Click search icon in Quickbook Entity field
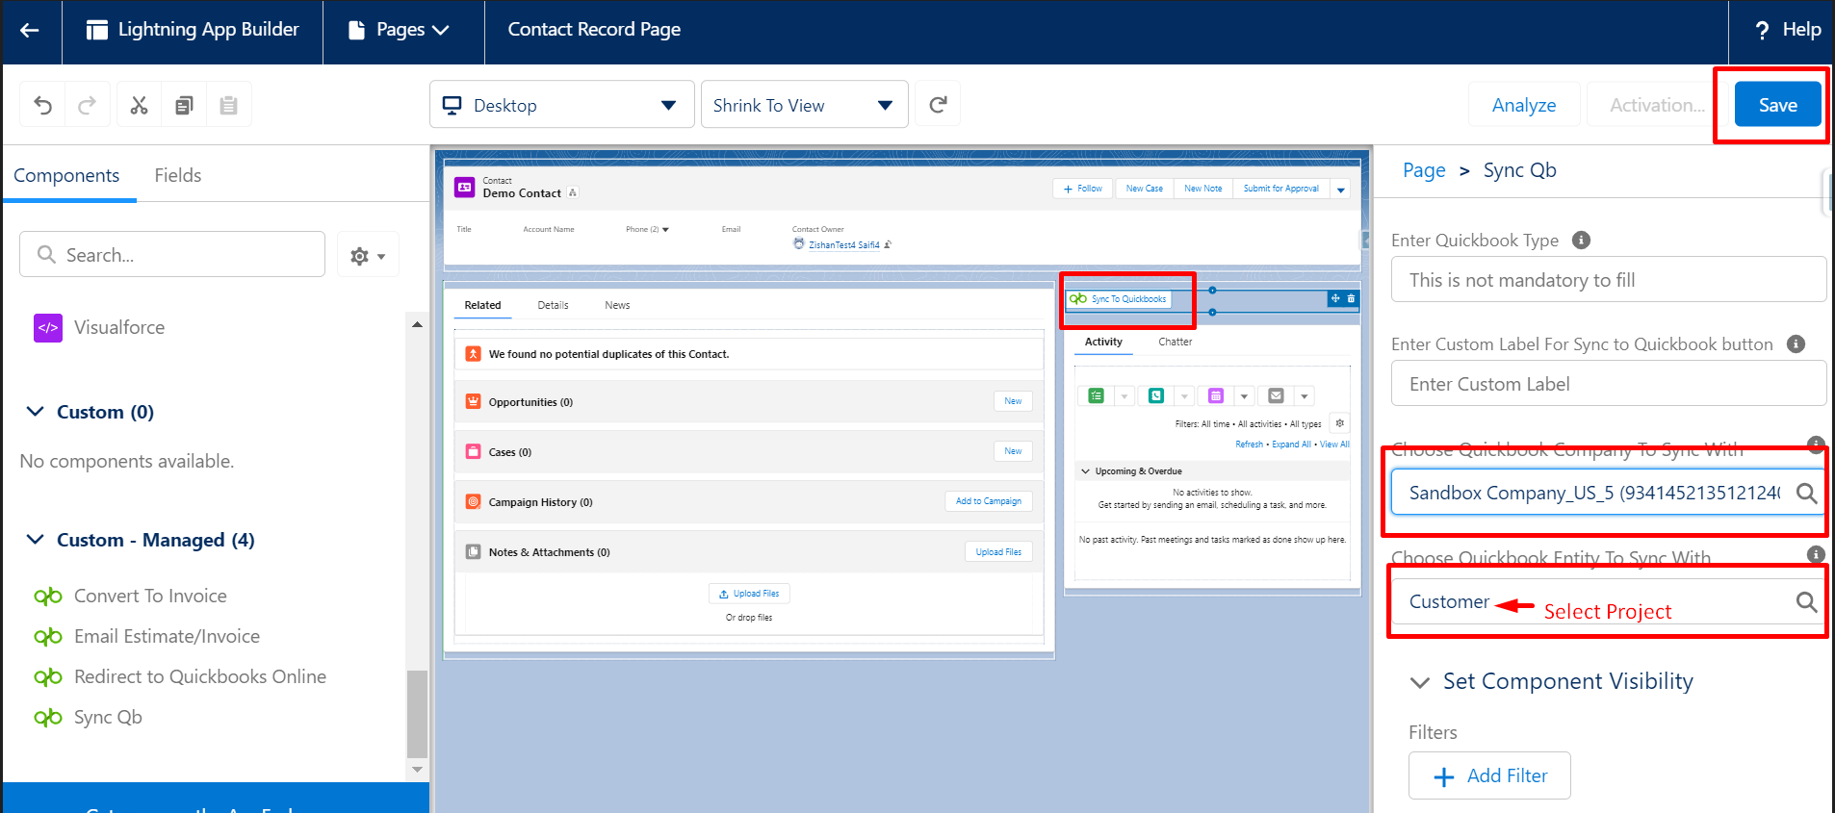Screen dimensions: 1835x813 pyautogui.click(x=1806, y=602)
